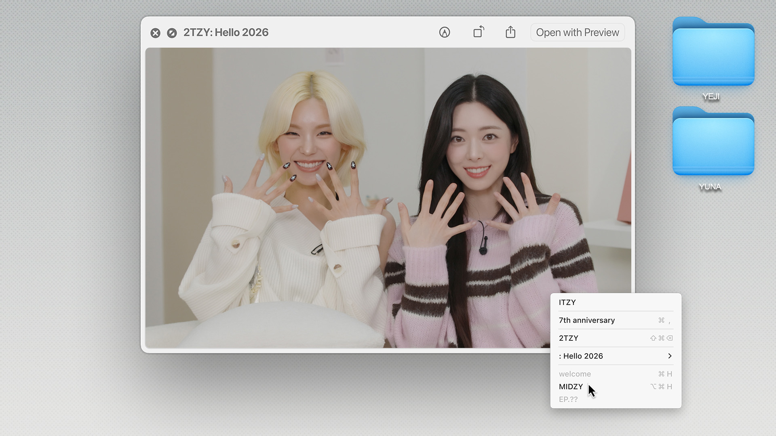
Task: Open the ': Hello 2026' submenu item
Action: point(581,356)
